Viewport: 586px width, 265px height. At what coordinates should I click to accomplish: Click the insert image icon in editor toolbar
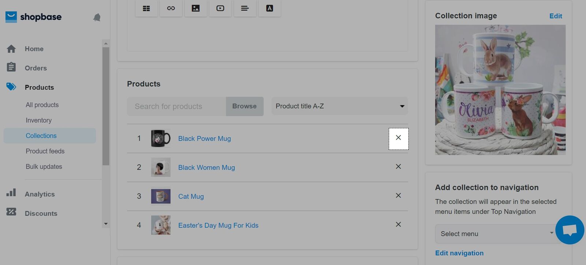coord(196,8)
